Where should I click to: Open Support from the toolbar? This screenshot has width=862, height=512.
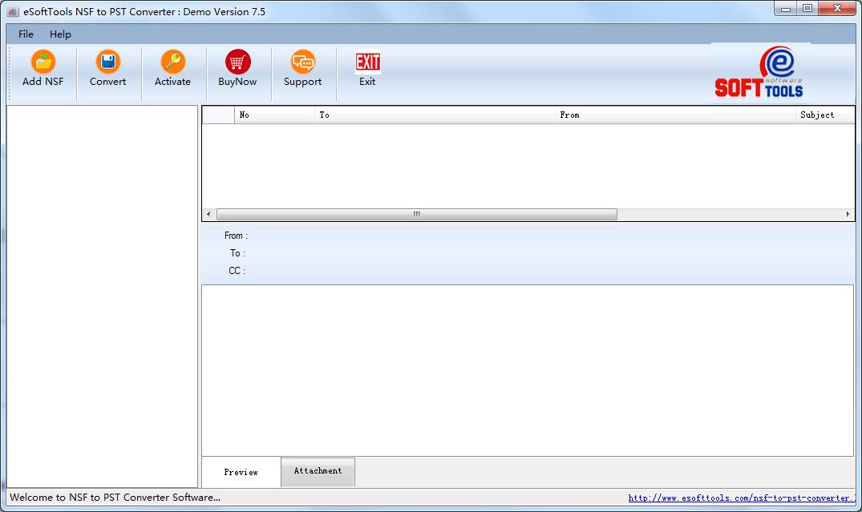pos(302,71)
